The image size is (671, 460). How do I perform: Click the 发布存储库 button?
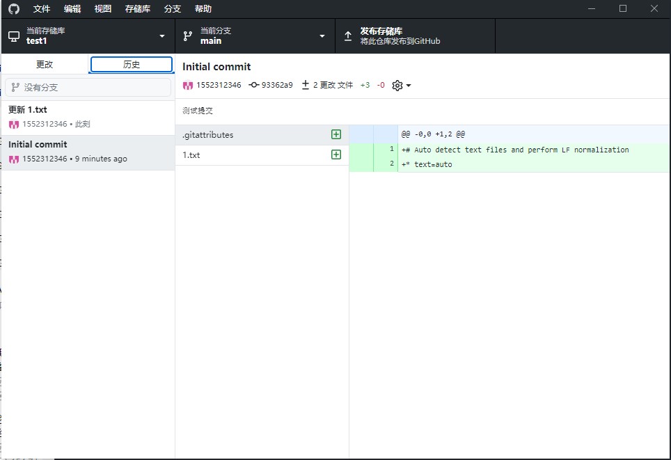[415, 35]
